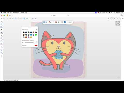Screen dimensions: 124x93
Task: Click the green half-circle icon in floating toolbar
Action: [59, 22]
